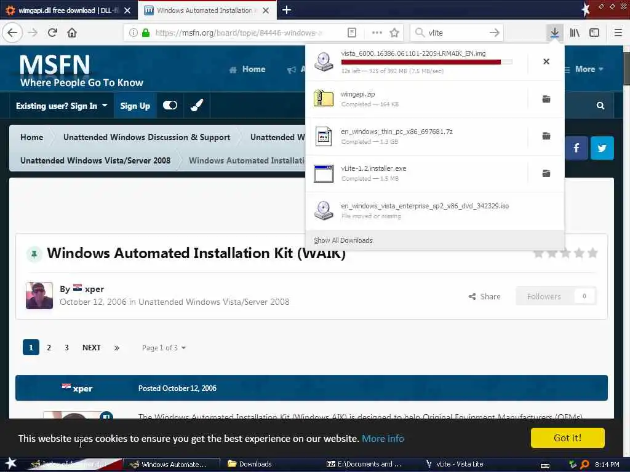Screen dimensions: 630x472
Task: Open the MSFN logo homepage link
Action: coord(82,70)
